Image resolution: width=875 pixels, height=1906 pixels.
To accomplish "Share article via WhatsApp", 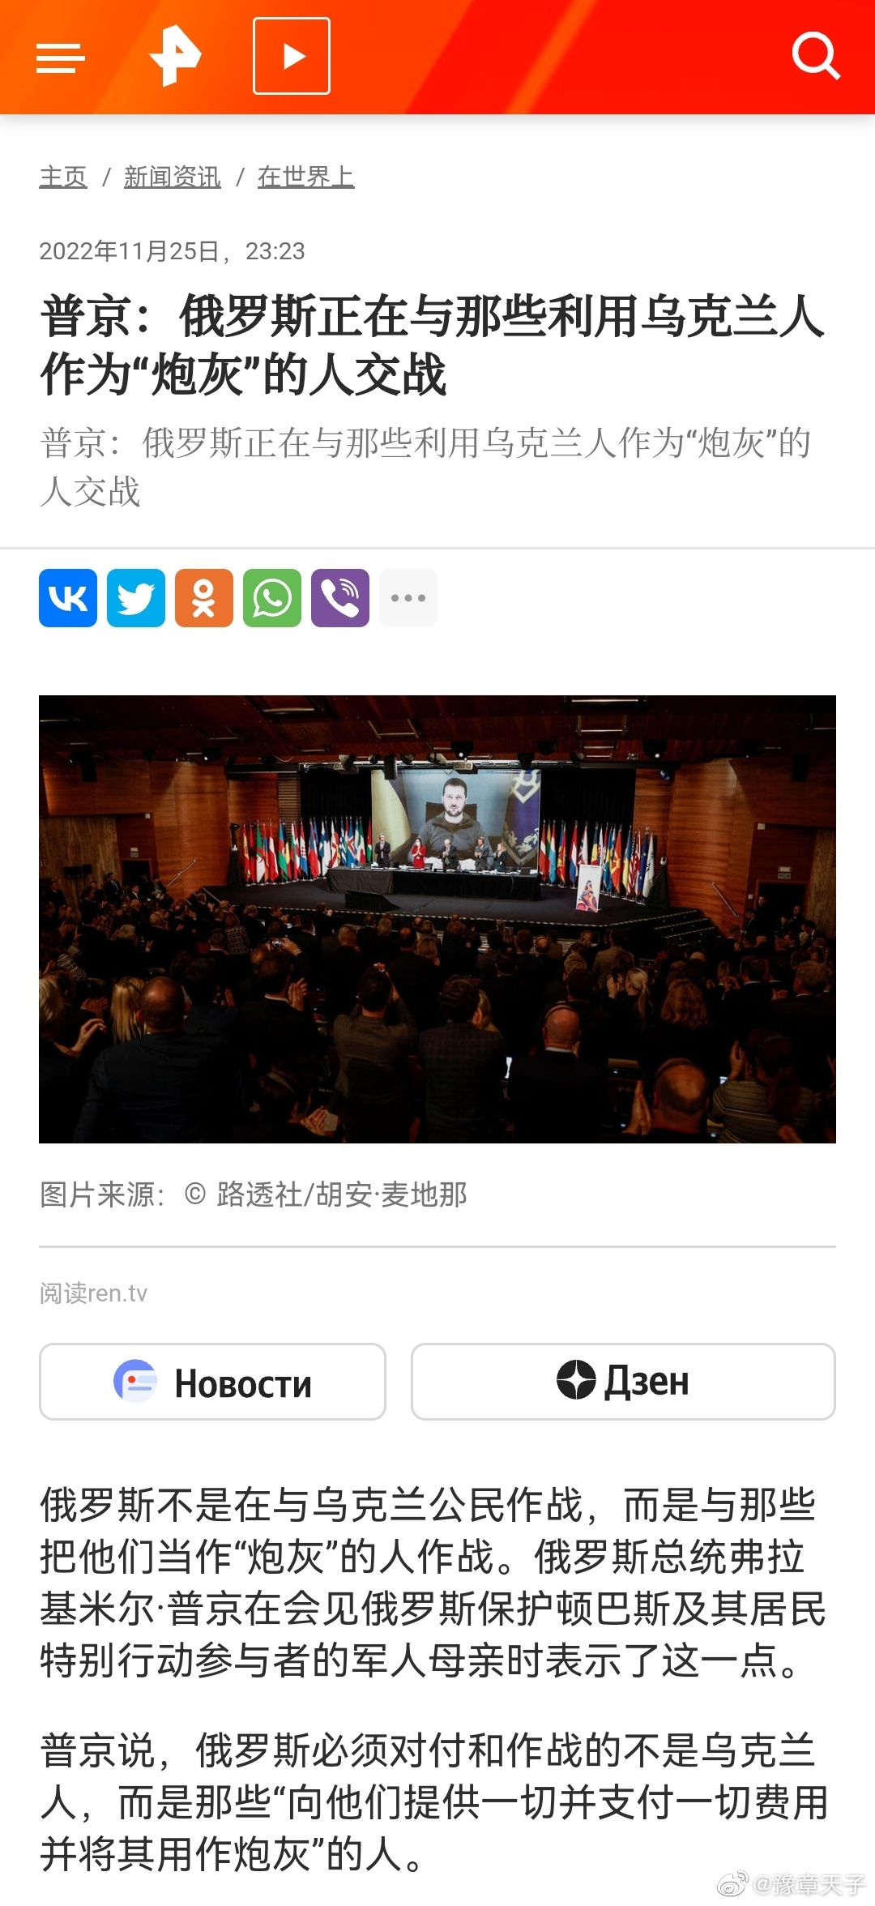I will click(272, 598).
